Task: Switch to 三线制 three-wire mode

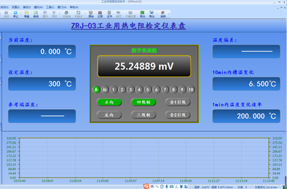Action: (143, 115)
